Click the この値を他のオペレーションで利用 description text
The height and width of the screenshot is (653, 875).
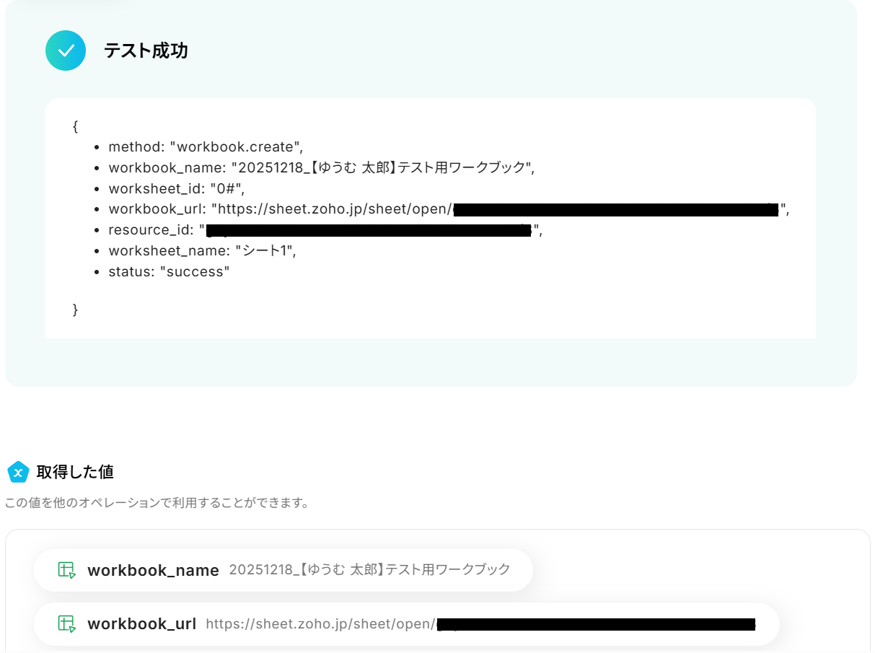(157, 503)
